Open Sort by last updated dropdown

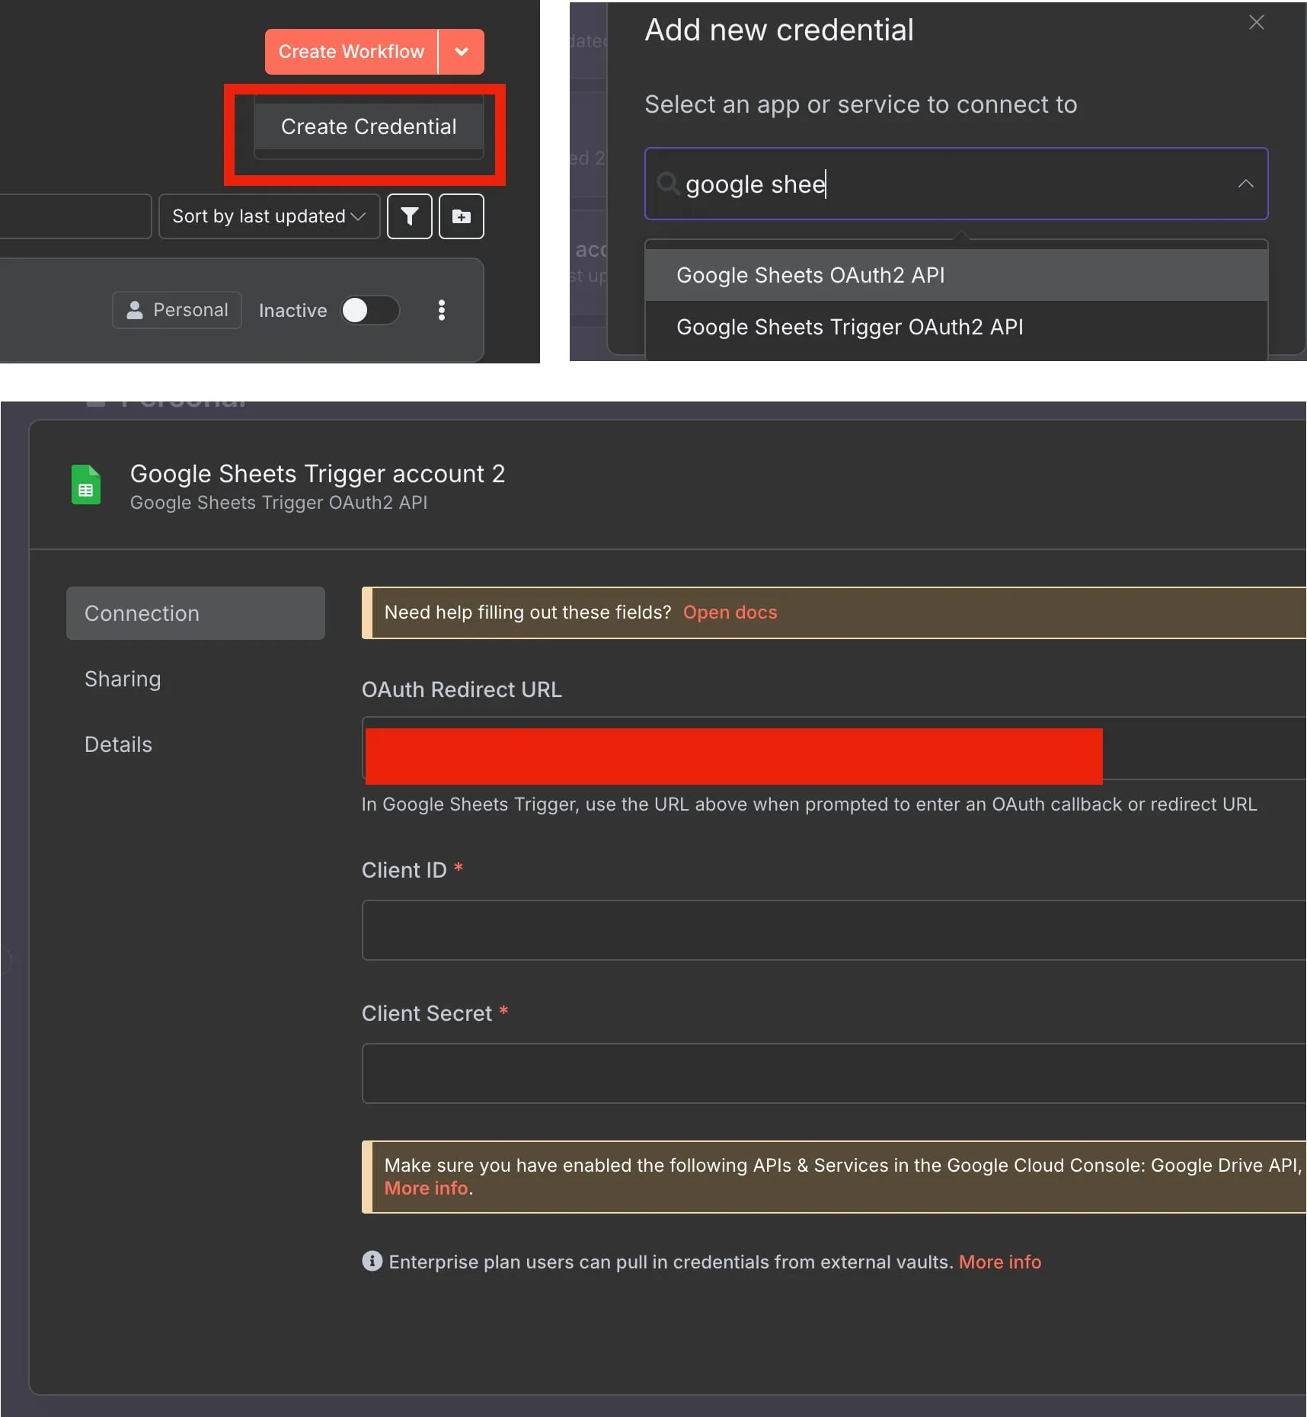(x=269, y=216)
